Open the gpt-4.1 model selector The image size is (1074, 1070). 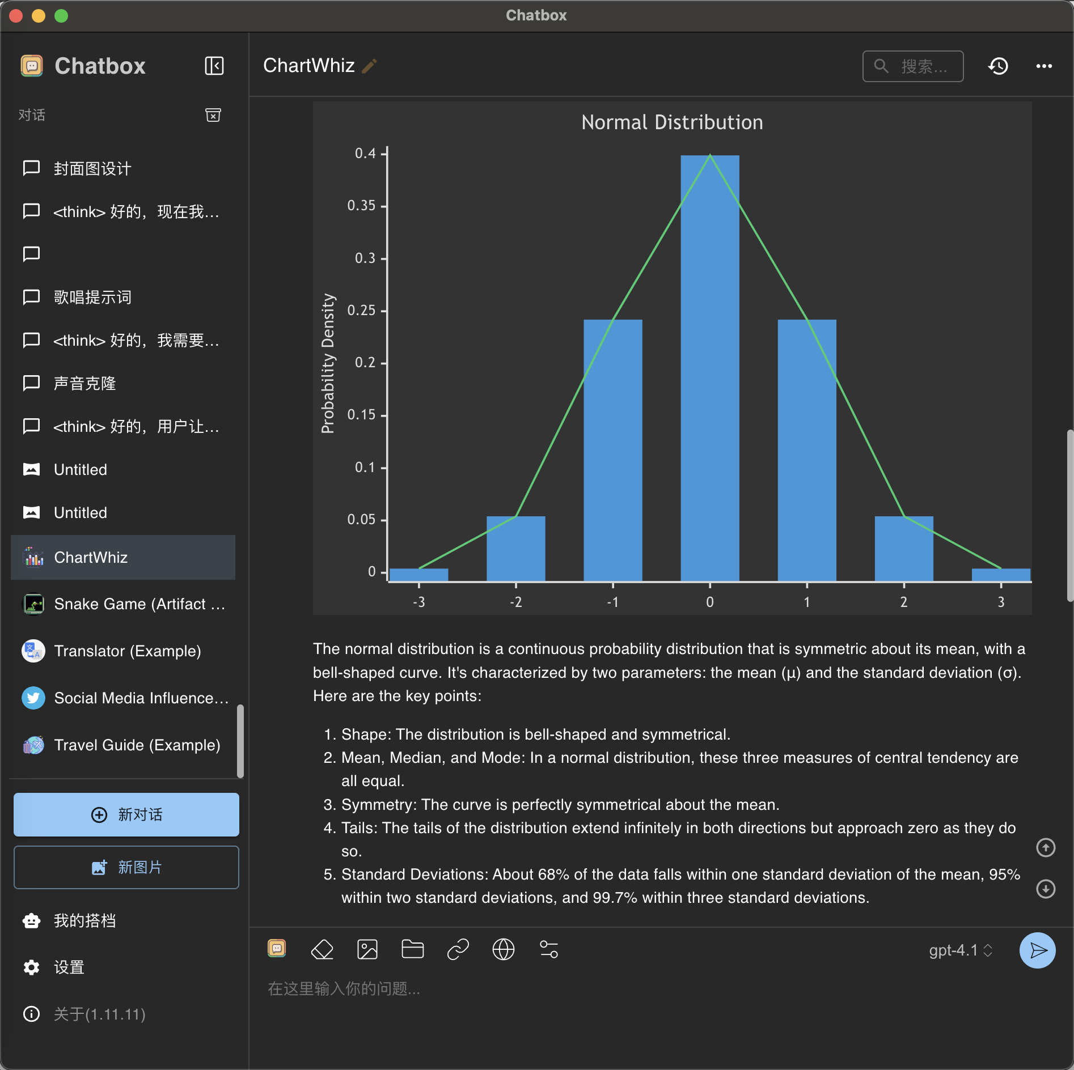961,950
